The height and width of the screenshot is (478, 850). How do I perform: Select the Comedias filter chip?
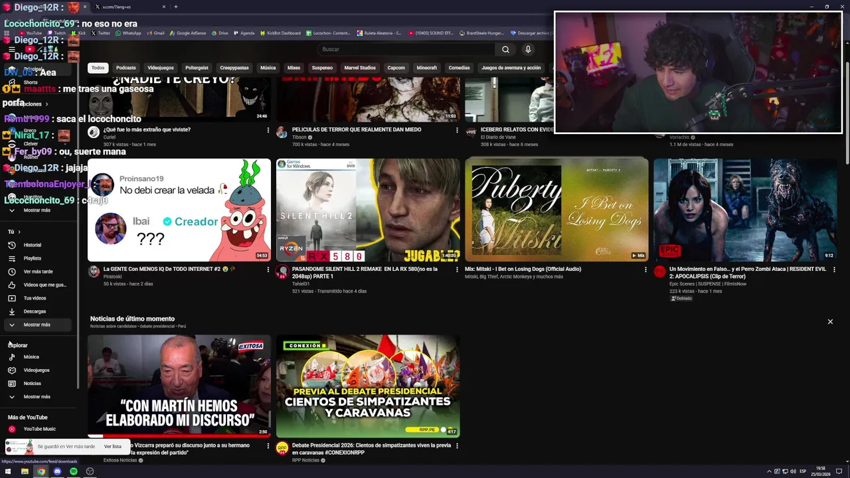click(459, 68)
